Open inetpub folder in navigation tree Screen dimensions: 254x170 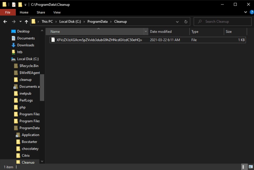(x=25, y=93)
